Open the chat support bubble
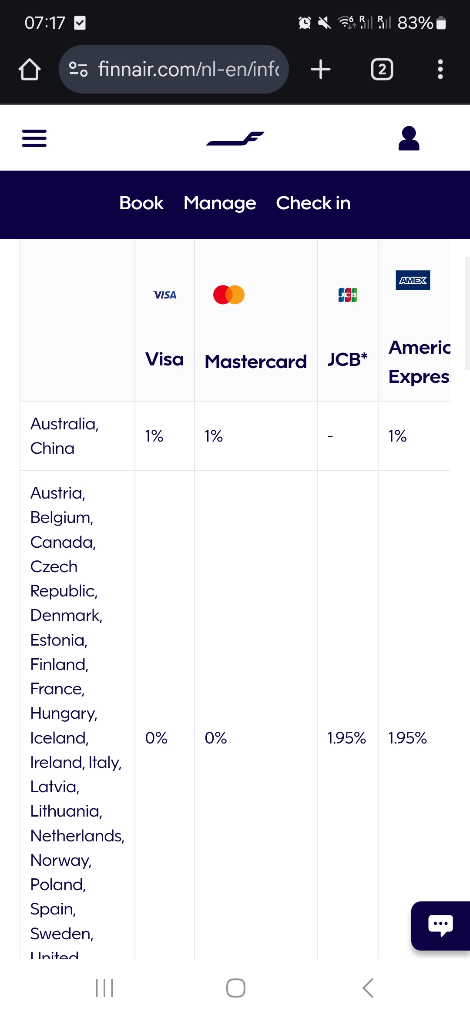The height and width of the screenshot is (1018, 470). point(440,925)
